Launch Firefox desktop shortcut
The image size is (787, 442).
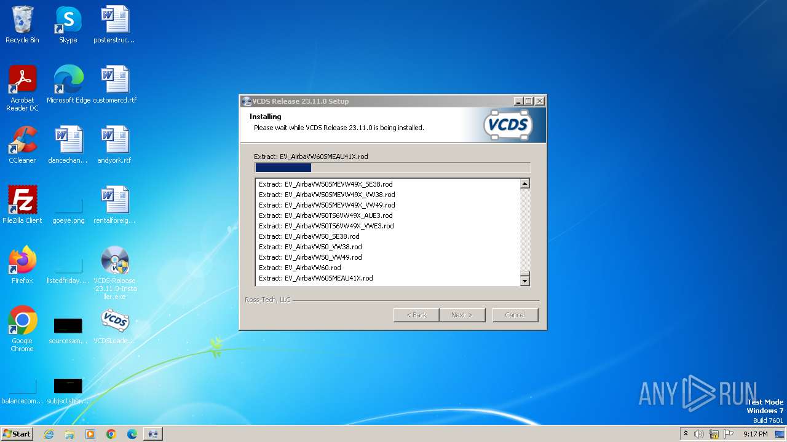tap(22, 265)
